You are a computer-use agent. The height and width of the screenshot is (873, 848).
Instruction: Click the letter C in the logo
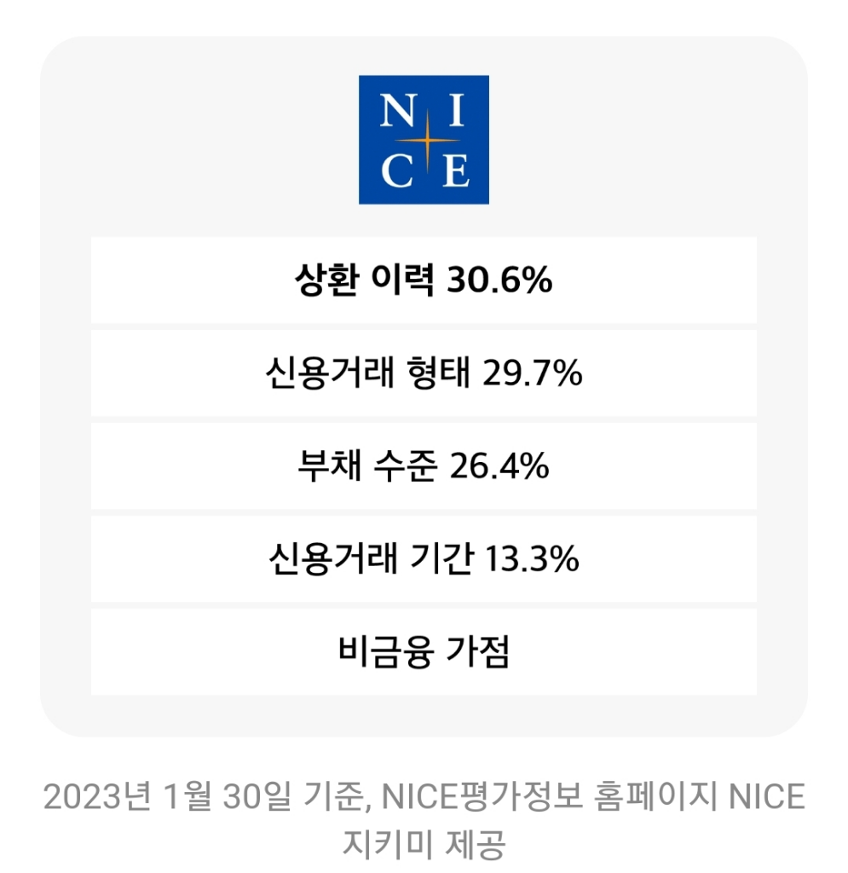point(397,171)
